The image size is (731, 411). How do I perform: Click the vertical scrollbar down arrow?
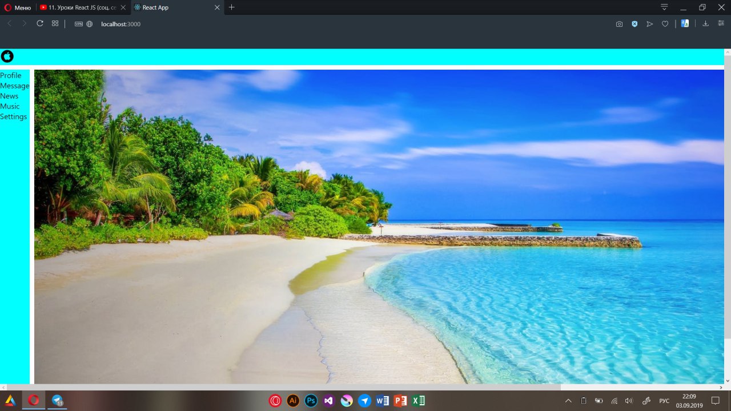coord(728,380)
